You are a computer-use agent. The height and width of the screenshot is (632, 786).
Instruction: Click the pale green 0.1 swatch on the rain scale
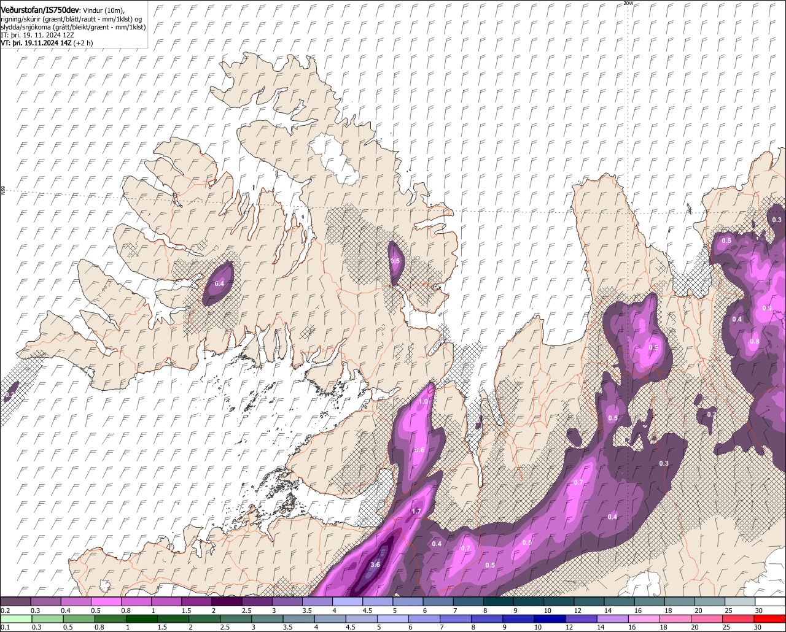[15, 619]
